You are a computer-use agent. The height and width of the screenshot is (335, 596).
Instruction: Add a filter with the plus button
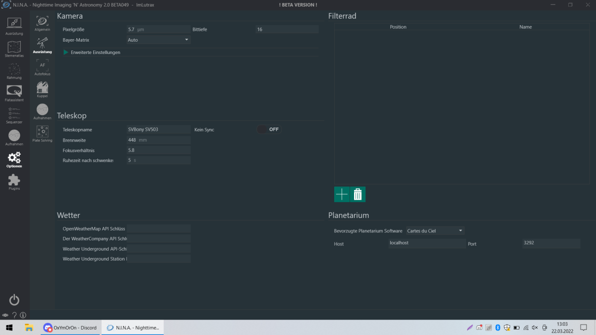(342, 195)
